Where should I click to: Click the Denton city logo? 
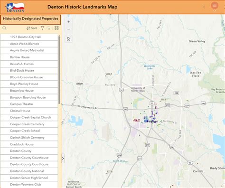(15, 7)
